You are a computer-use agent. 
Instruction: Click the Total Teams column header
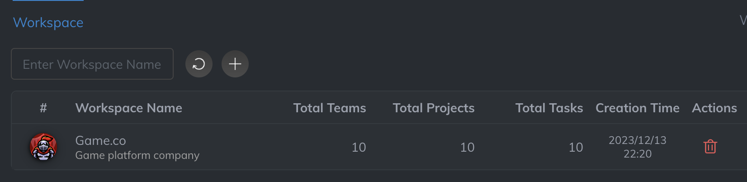point(330,108)
